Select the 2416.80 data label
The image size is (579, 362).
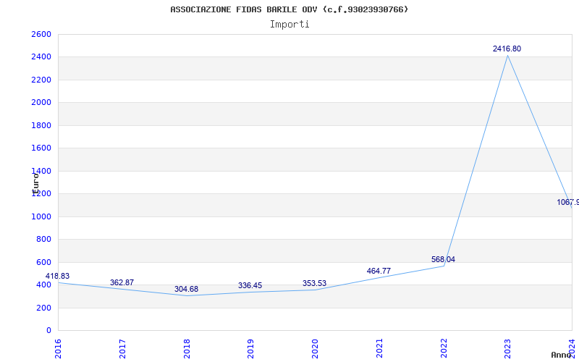click(x=507, y=49)
